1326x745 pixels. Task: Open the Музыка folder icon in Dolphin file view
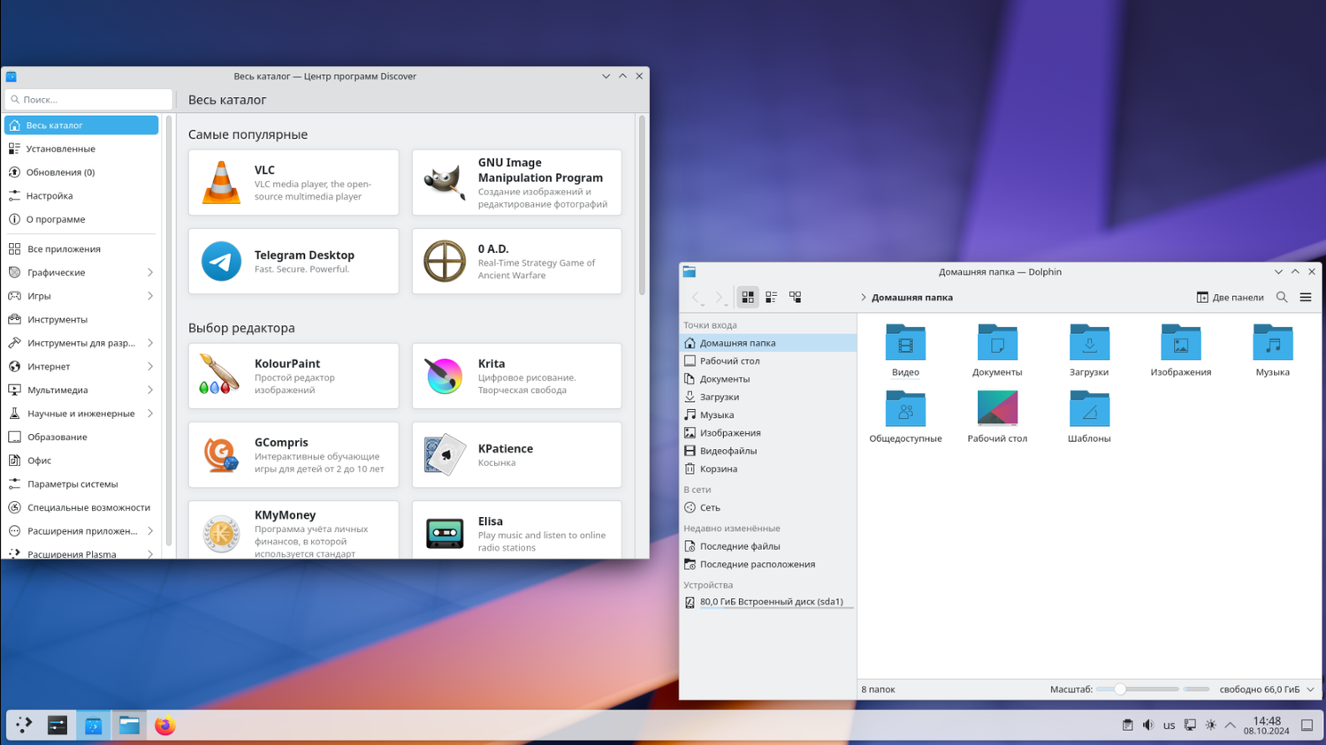[x=1273, y=343]
